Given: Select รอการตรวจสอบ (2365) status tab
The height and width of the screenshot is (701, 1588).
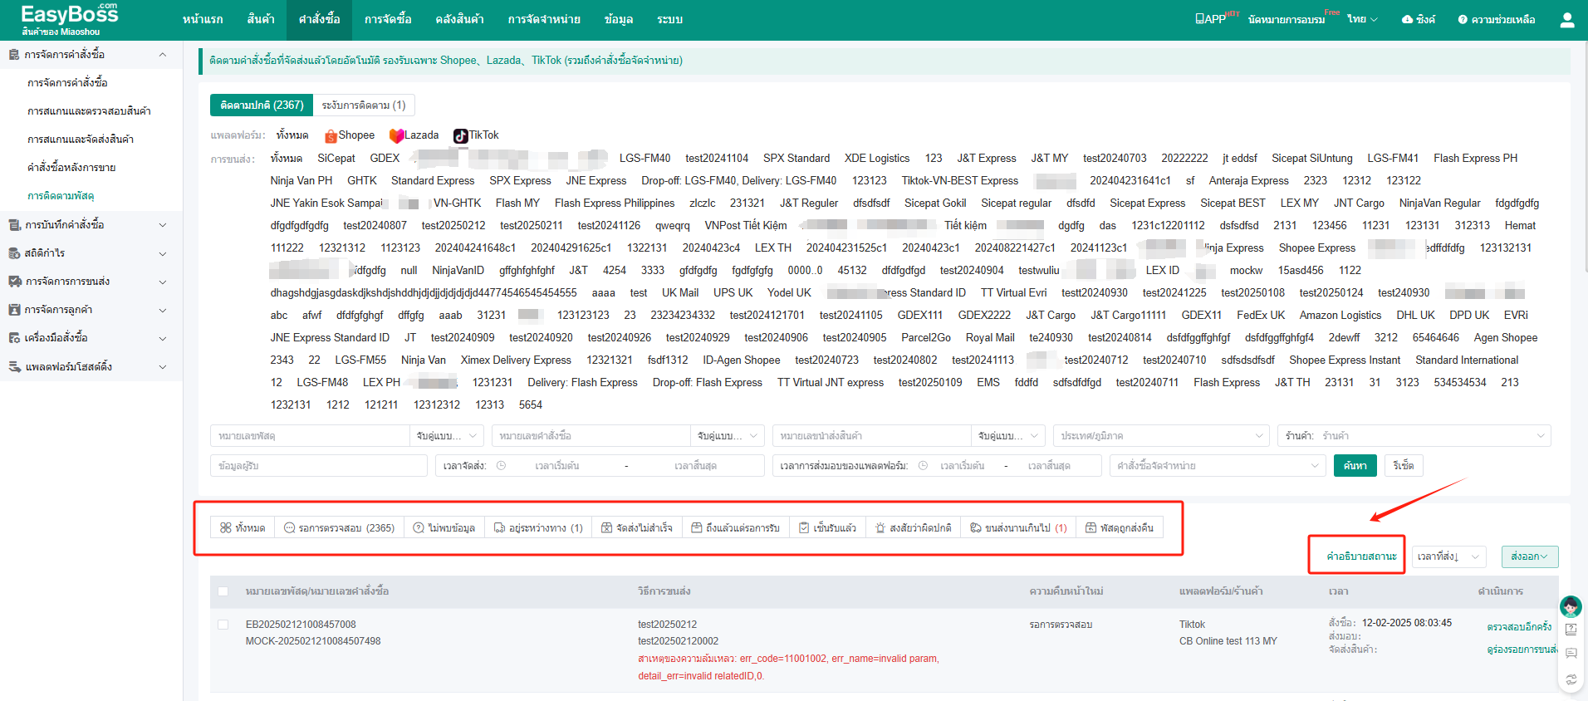Looking at the screenshot, I should [339, 527].
